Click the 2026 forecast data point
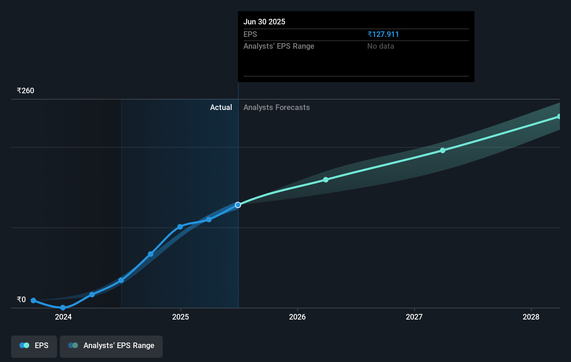 (325, 180)
